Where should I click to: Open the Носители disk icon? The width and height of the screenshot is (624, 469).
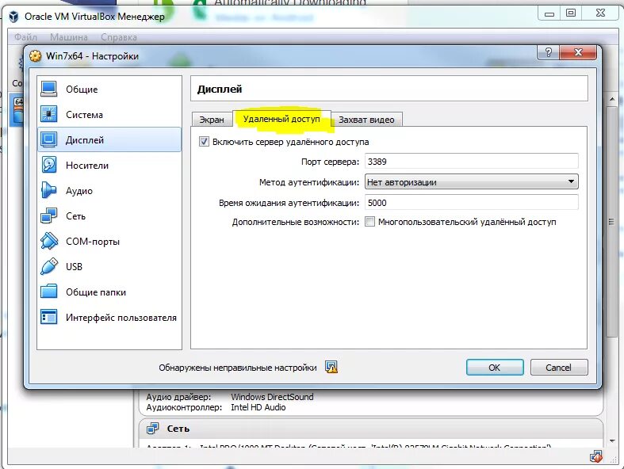pyautogui.click(x=49, y=165)
